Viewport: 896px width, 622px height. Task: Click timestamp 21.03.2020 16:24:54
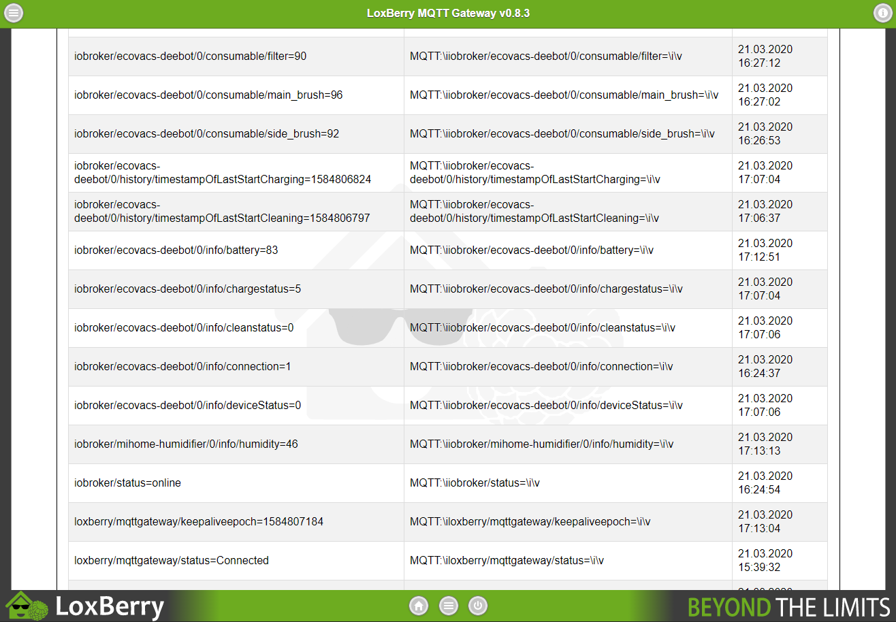click(765, 483)
